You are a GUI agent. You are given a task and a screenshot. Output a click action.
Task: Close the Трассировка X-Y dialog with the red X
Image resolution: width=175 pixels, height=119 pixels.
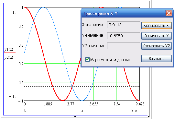169,13
